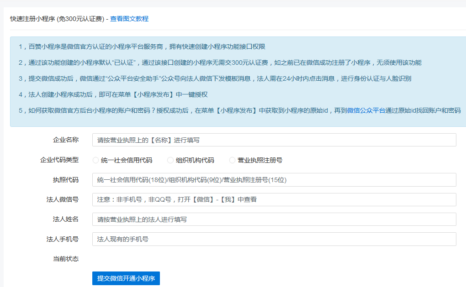Click tip 2 about 无需交300元认证费
Image resolution: width=466 pixels, height=287 pixels.
click(220, 63)
